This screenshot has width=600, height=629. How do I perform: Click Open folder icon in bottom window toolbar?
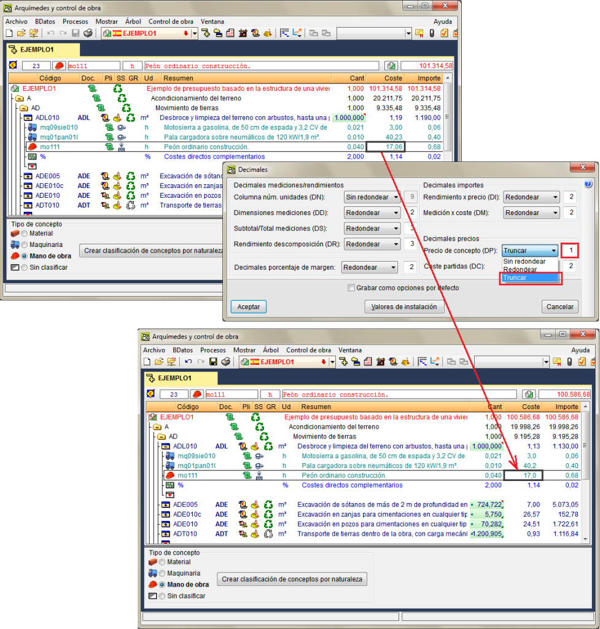coord(159,362)
